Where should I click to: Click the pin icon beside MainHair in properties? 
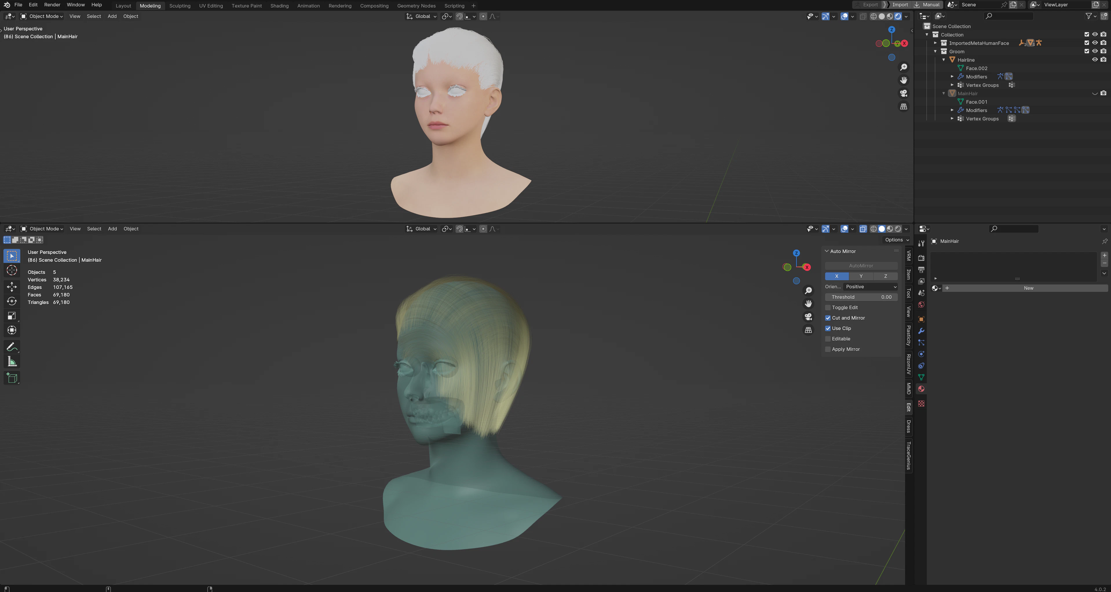1104,241
